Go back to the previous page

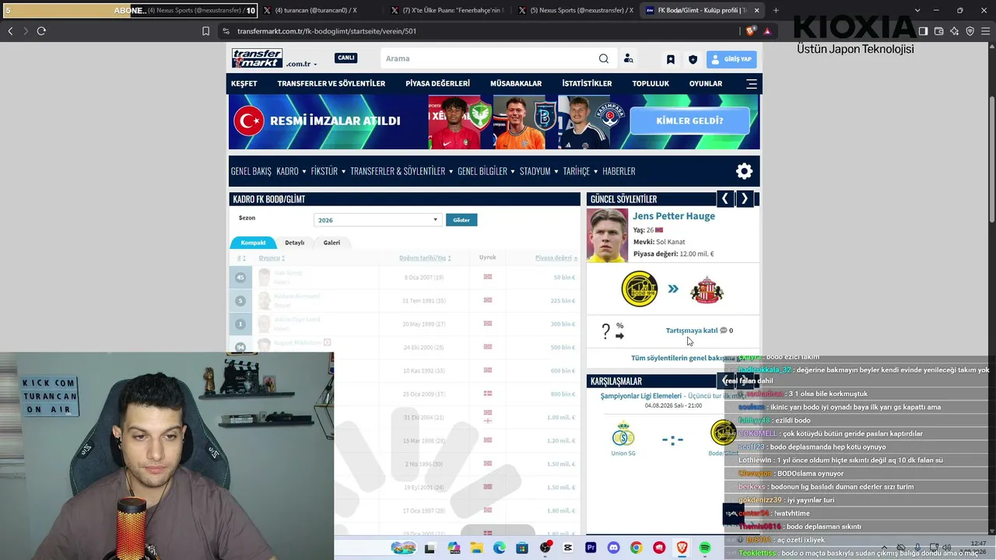[x=10, y=31]
